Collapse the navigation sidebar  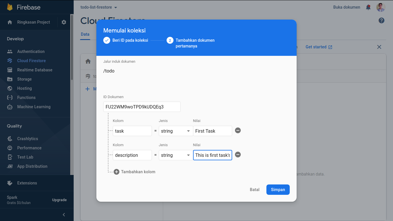[64, 214]
